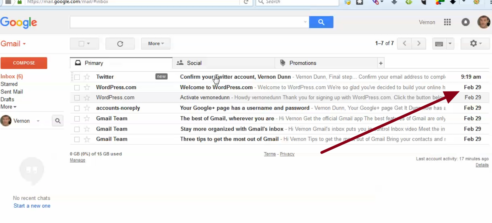Screen dimensions: 492x223
Task: Open the Inbox (6) folder
Action: (x=12, y=76)
